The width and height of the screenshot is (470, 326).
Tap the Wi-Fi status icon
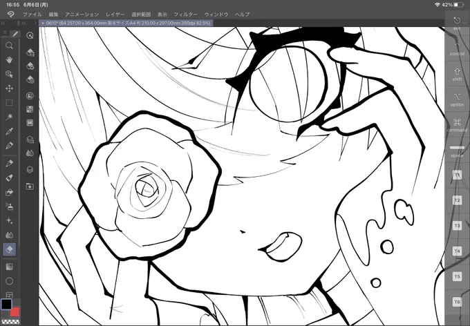click(x=438, y=5)
